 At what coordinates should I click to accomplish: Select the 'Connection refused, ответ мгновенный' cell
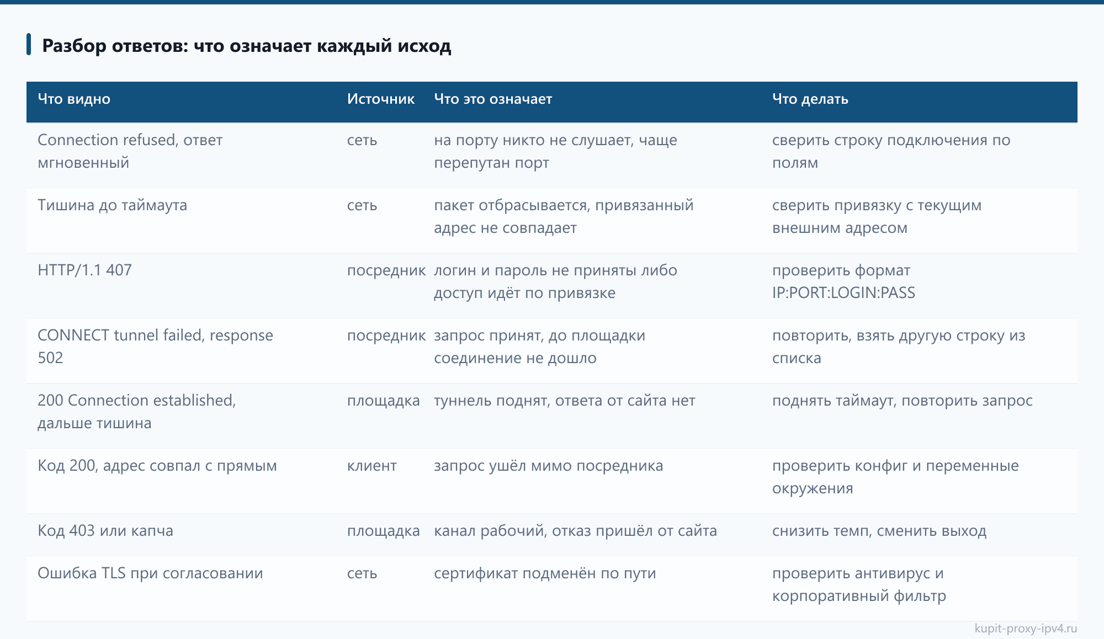click(130, 151)
